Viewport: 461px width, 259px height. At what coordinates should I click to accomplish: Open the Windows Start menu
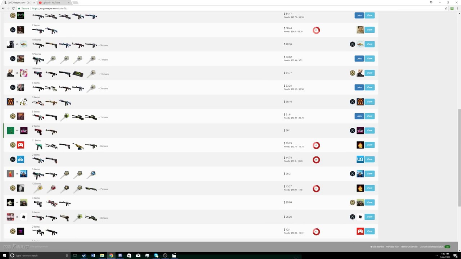(4, 255)
